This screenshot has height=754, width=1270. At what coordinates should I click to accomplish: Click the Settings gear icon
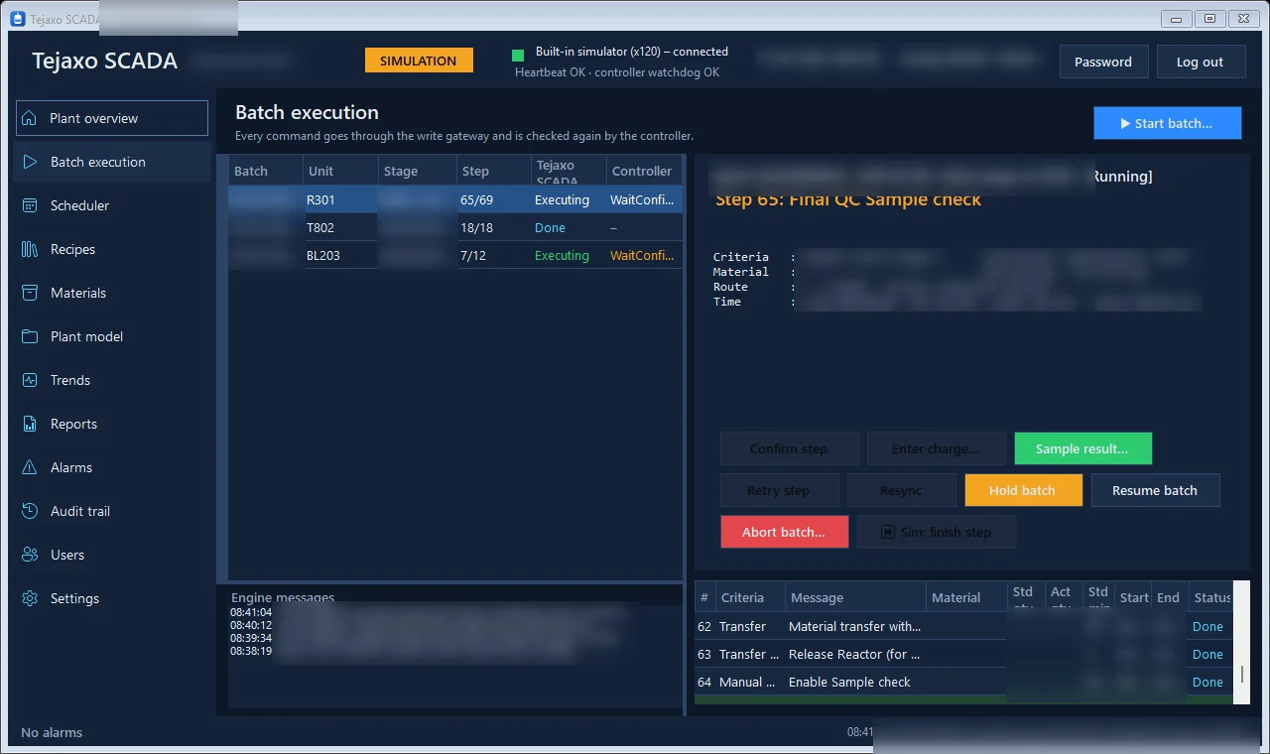30,598
